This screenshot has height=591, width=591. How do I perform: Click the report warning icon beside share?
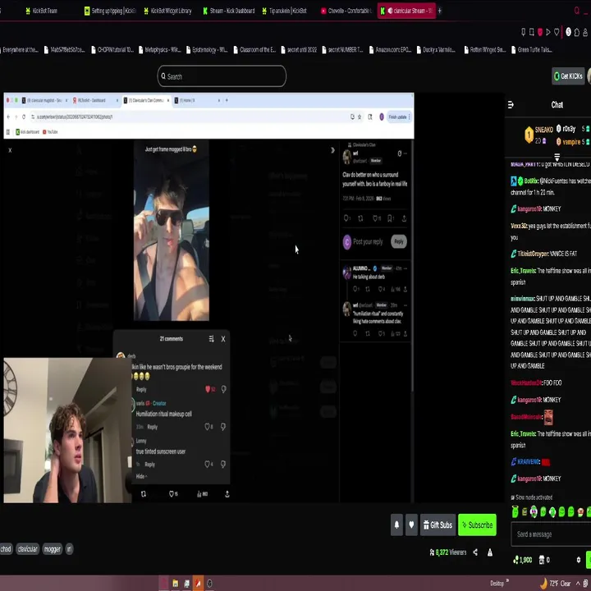[x=489, y=552]
